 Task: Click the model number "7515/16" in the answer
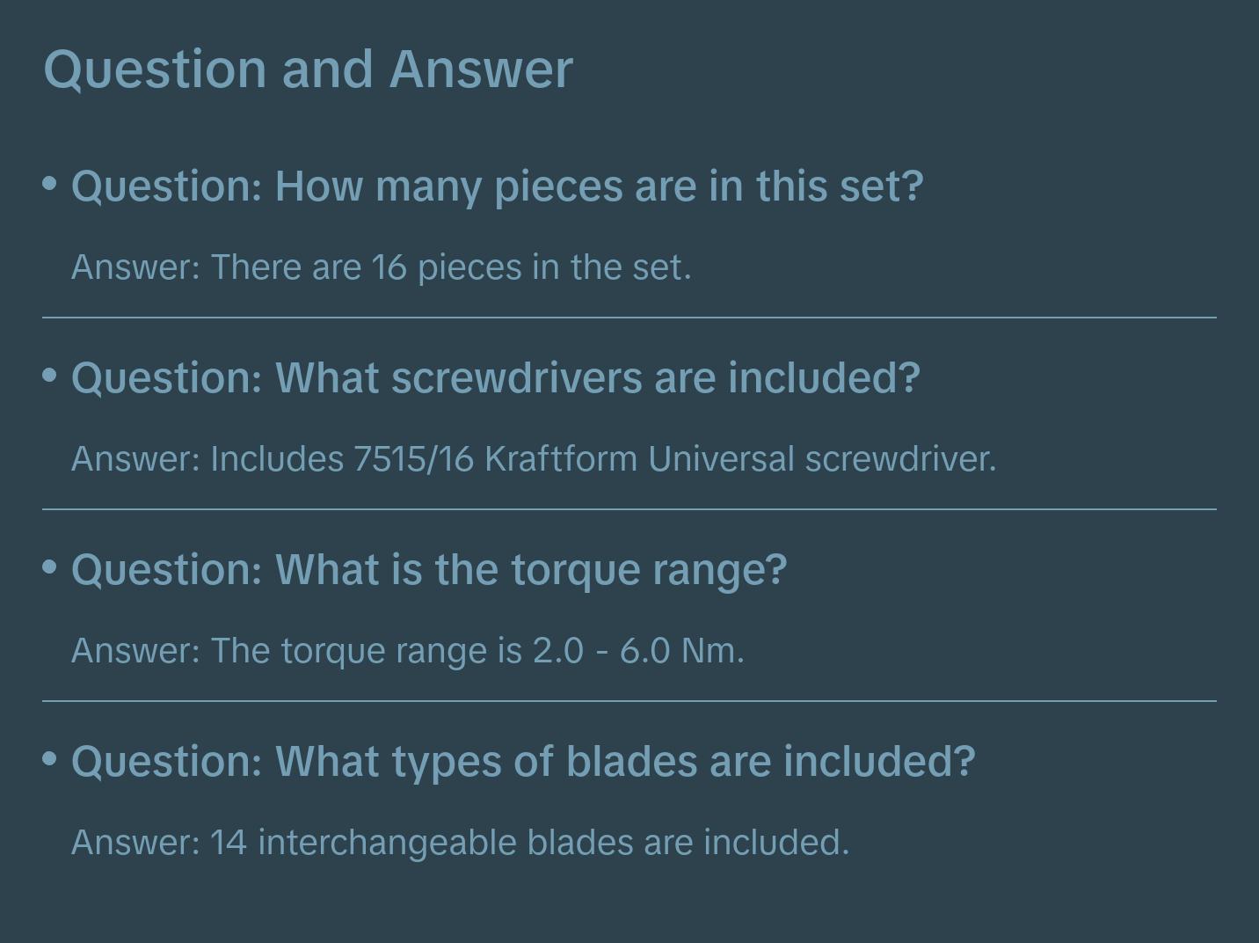(x=413, y=459)
